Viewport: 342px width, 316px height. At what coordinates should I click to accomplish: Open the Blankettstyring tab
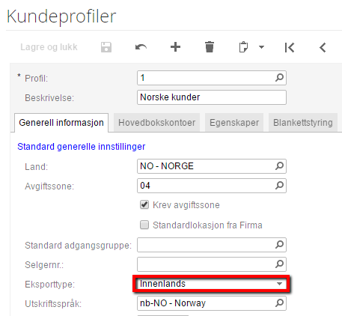click(x=303, y=123)
